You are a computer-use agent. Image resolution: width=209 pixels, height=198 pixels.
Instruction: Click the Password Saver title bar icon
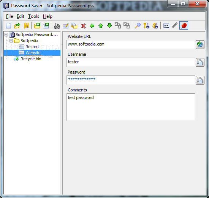(6, 6)
